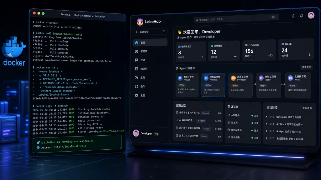Click the Writer tag in recent chats

tap(204, 136)
